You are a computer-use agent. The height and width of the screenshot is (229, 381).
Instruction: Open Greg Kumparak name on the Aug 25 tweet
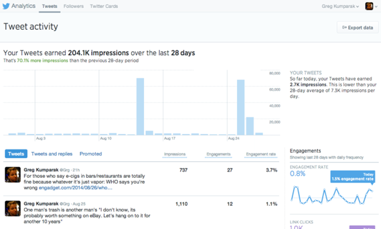pyautogui.click(x=41, y=203)
